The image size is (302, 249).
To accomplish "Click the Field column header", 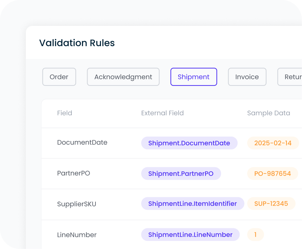I will pos(64,113).
